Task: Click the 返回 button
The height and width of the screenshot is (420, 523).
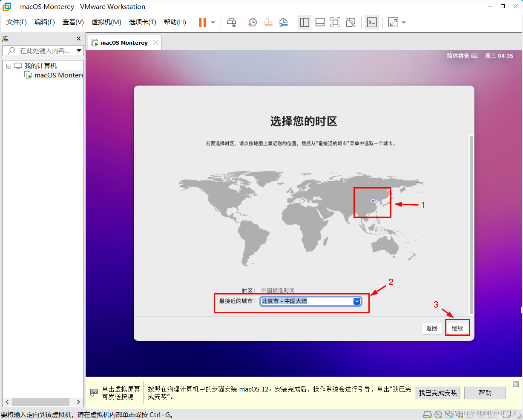Action: [432, 328]
